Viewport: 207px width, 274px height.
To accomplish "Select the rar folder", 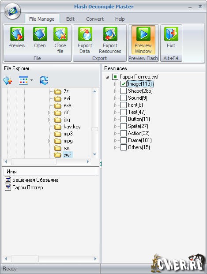I will 66,148.
